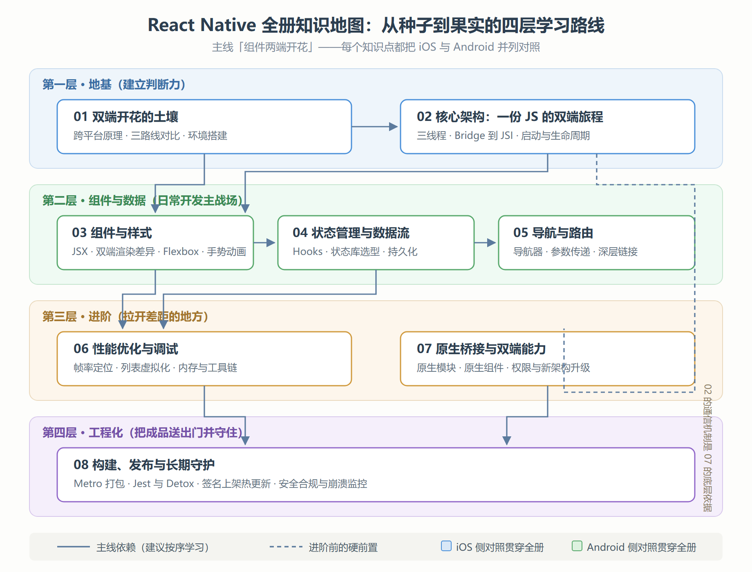Click the green Android legend swatch
Image resolution: width=752 pixels, height=572 pixels.
tap(577, 546)
